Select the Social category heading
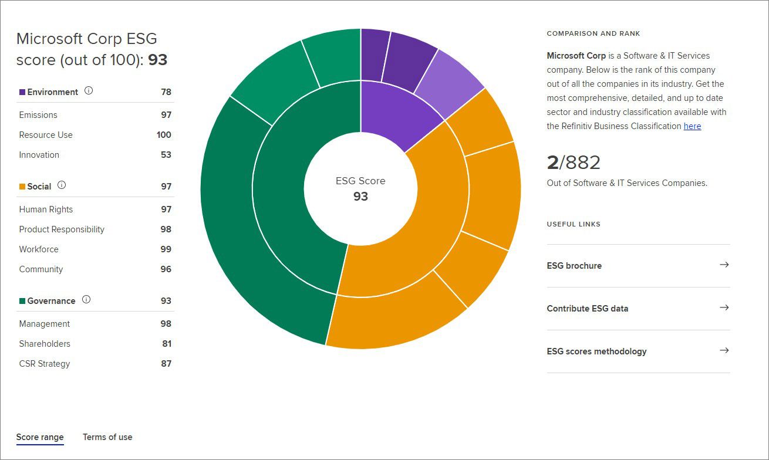Screen dimensions: 769x460 (39, 187)
